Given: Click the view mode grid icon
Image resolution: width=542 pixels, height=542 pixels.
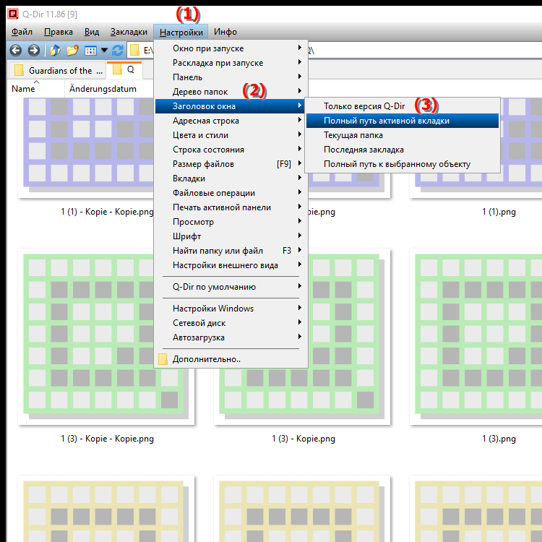Looking at the screenshot, I should pos(90,51).
